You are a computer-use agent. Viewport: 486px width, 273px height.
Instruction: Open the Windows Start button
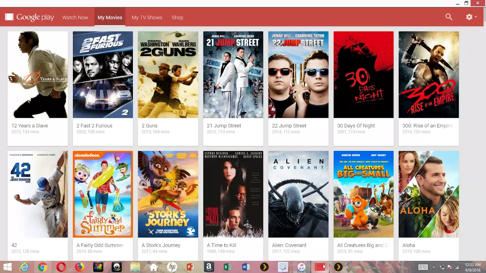coord(7,267)
